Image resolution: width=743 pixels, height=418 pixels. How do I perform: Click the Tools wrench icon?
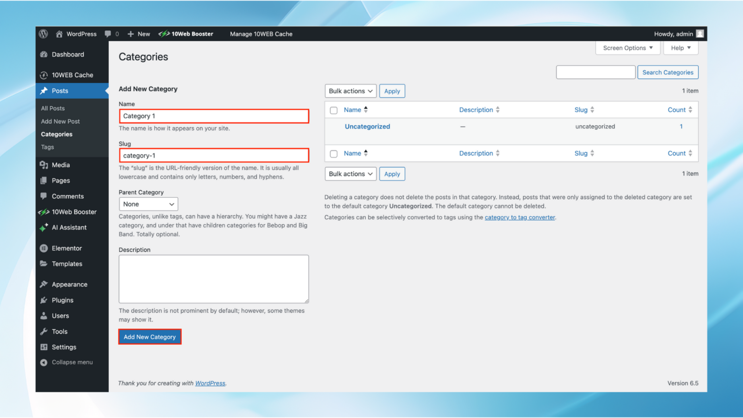click(x=44, y=331)
